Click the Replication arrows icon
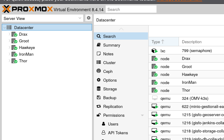The height and width of the screenshot is (140, 224). coord(98,106)
